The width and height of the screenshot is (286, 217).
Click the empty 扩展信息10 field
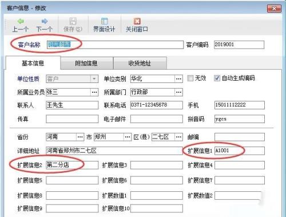click(x=157, y=208)
